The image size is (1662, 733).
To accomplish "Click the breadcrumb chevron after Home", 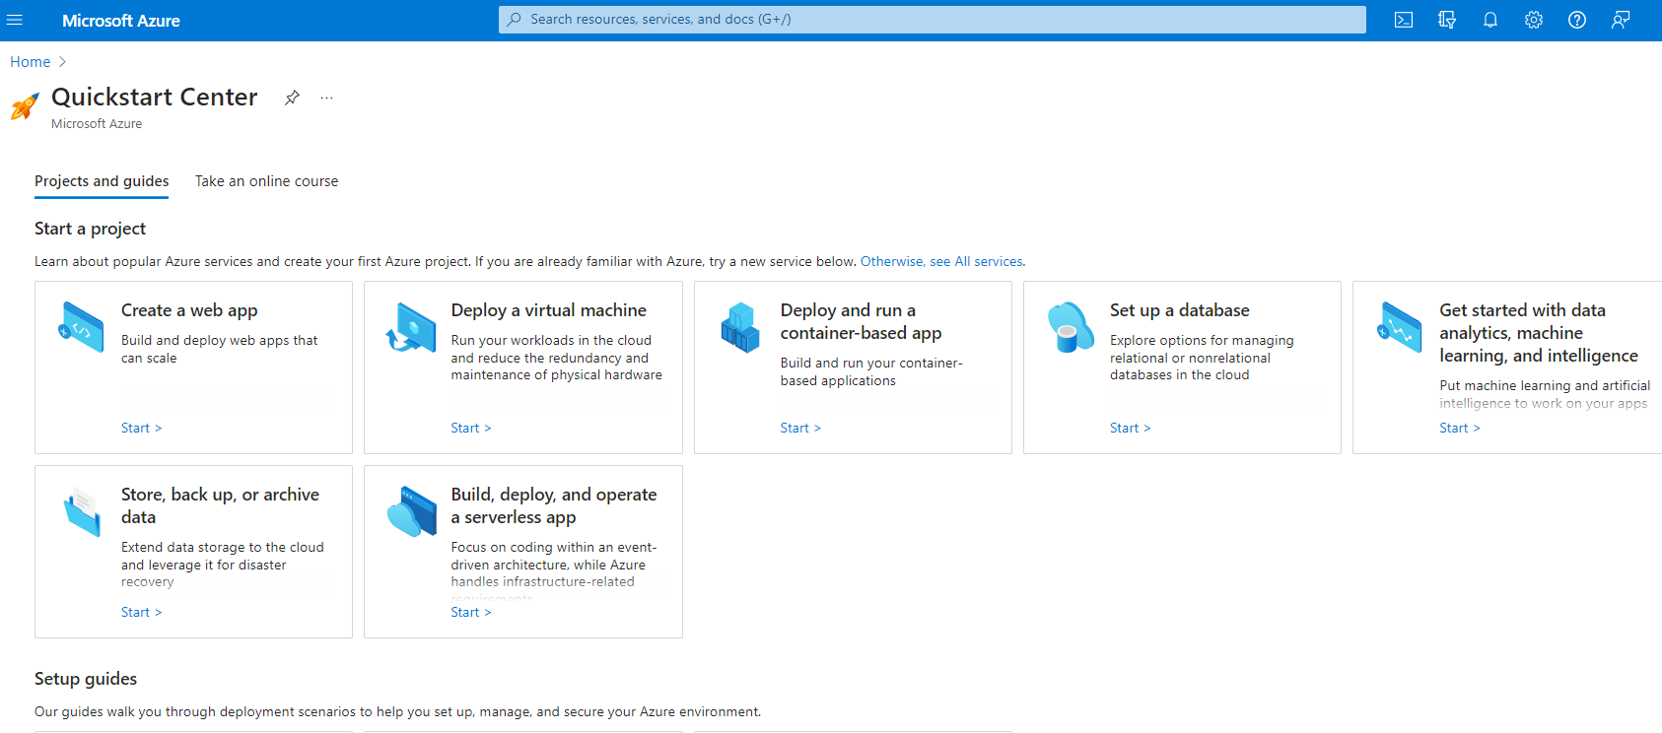I will (x=63, y=62).
